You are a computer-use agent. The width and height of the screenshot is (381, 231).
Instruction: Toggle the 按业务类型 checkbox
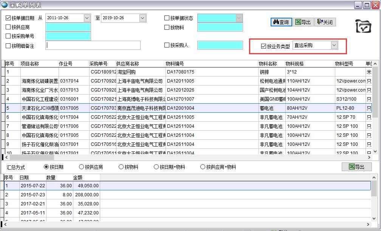tap(264, 46)
